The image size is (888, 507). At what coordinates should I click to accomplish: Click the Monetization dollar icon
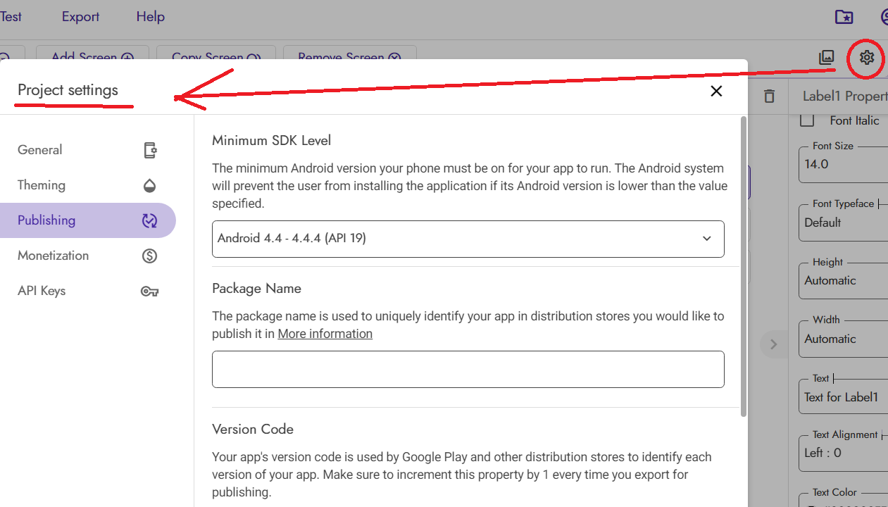149,256
